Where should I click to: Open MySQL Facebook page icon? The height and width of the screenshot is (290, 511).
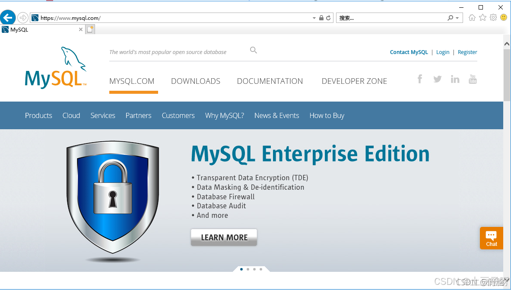point(420,79)
